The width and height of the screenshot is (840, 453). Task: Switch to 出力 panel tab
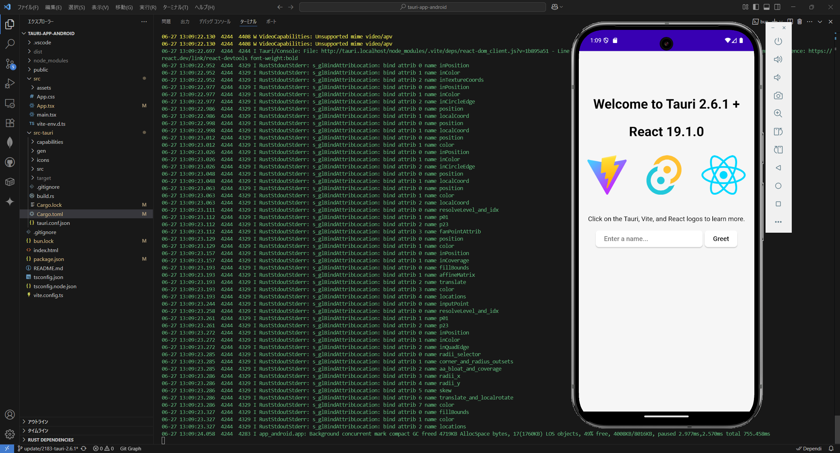coord(185,22)
